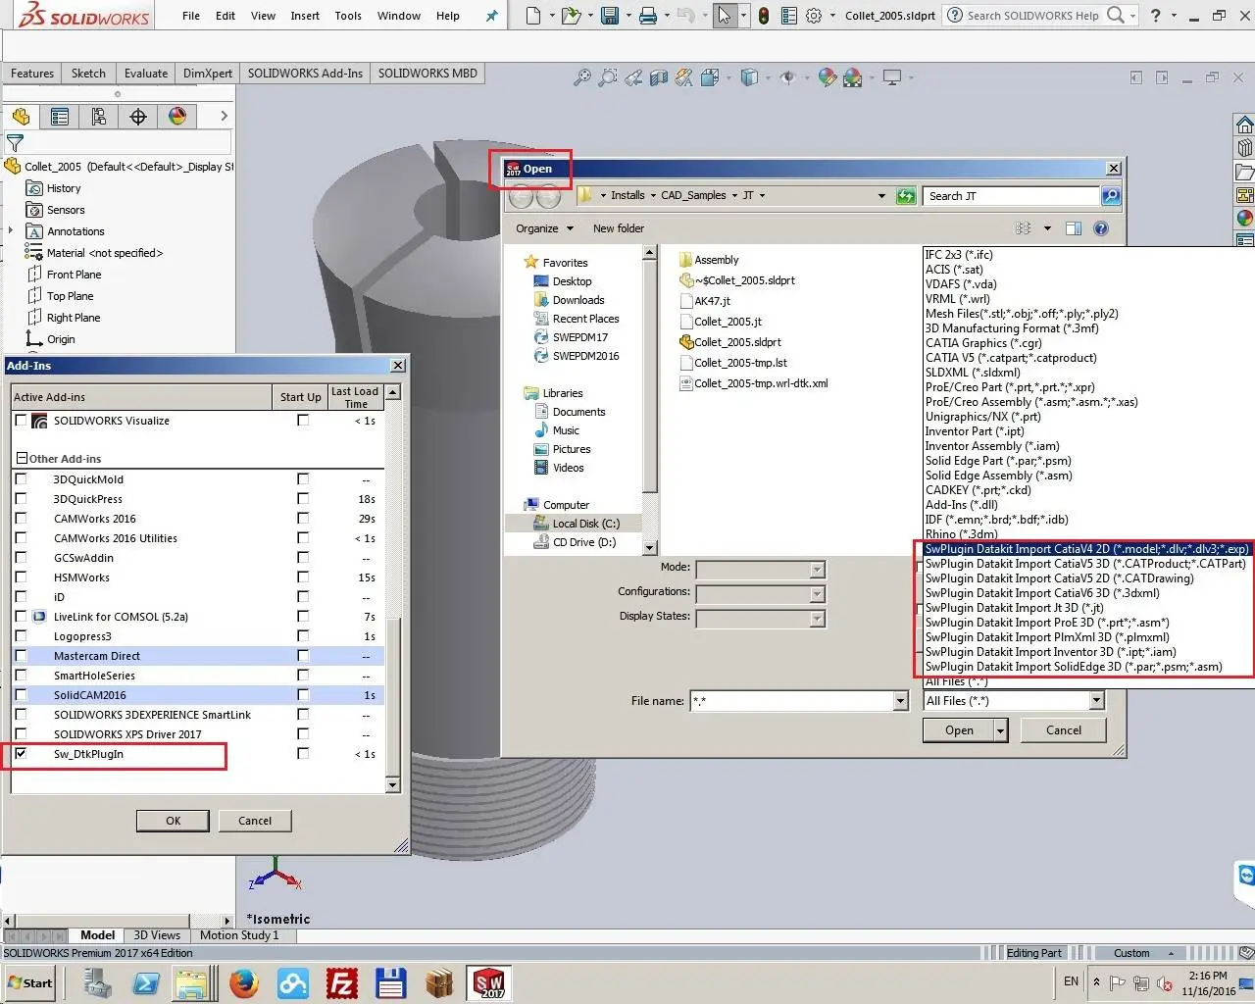
Task: Toggle Start Up checkbox for SolidCAM2016
Action: pos(303,695)
